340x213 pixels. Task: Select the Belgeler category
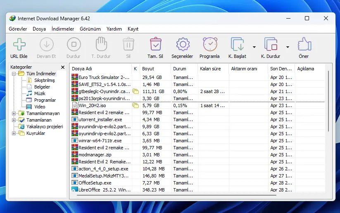pyautogui.click(x=42, y=87)
